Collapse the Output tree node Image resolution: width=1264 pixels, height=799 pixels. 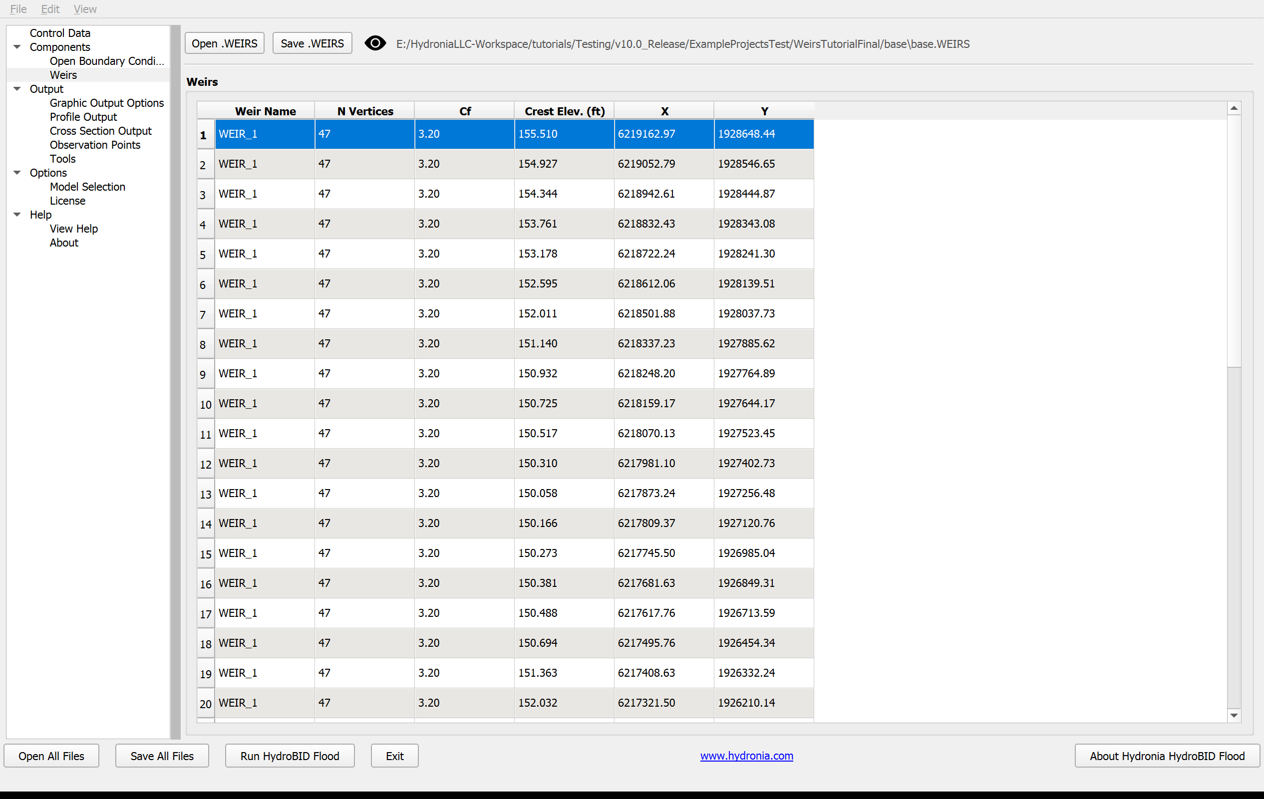(17, 89)
